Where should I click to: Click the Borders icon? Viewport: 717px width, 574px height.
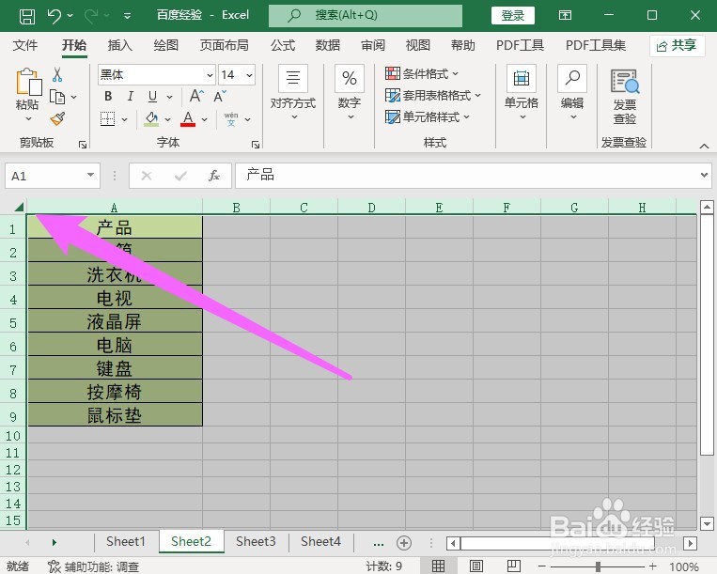(x=107, y=119)
